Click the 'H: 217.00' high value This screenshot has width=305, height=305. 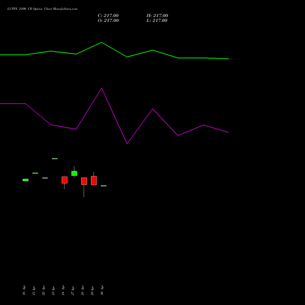(157, 16)
